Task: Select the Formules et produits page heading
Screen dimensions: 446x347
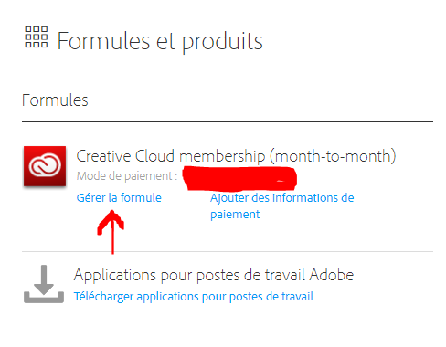Action: point(160,41)
